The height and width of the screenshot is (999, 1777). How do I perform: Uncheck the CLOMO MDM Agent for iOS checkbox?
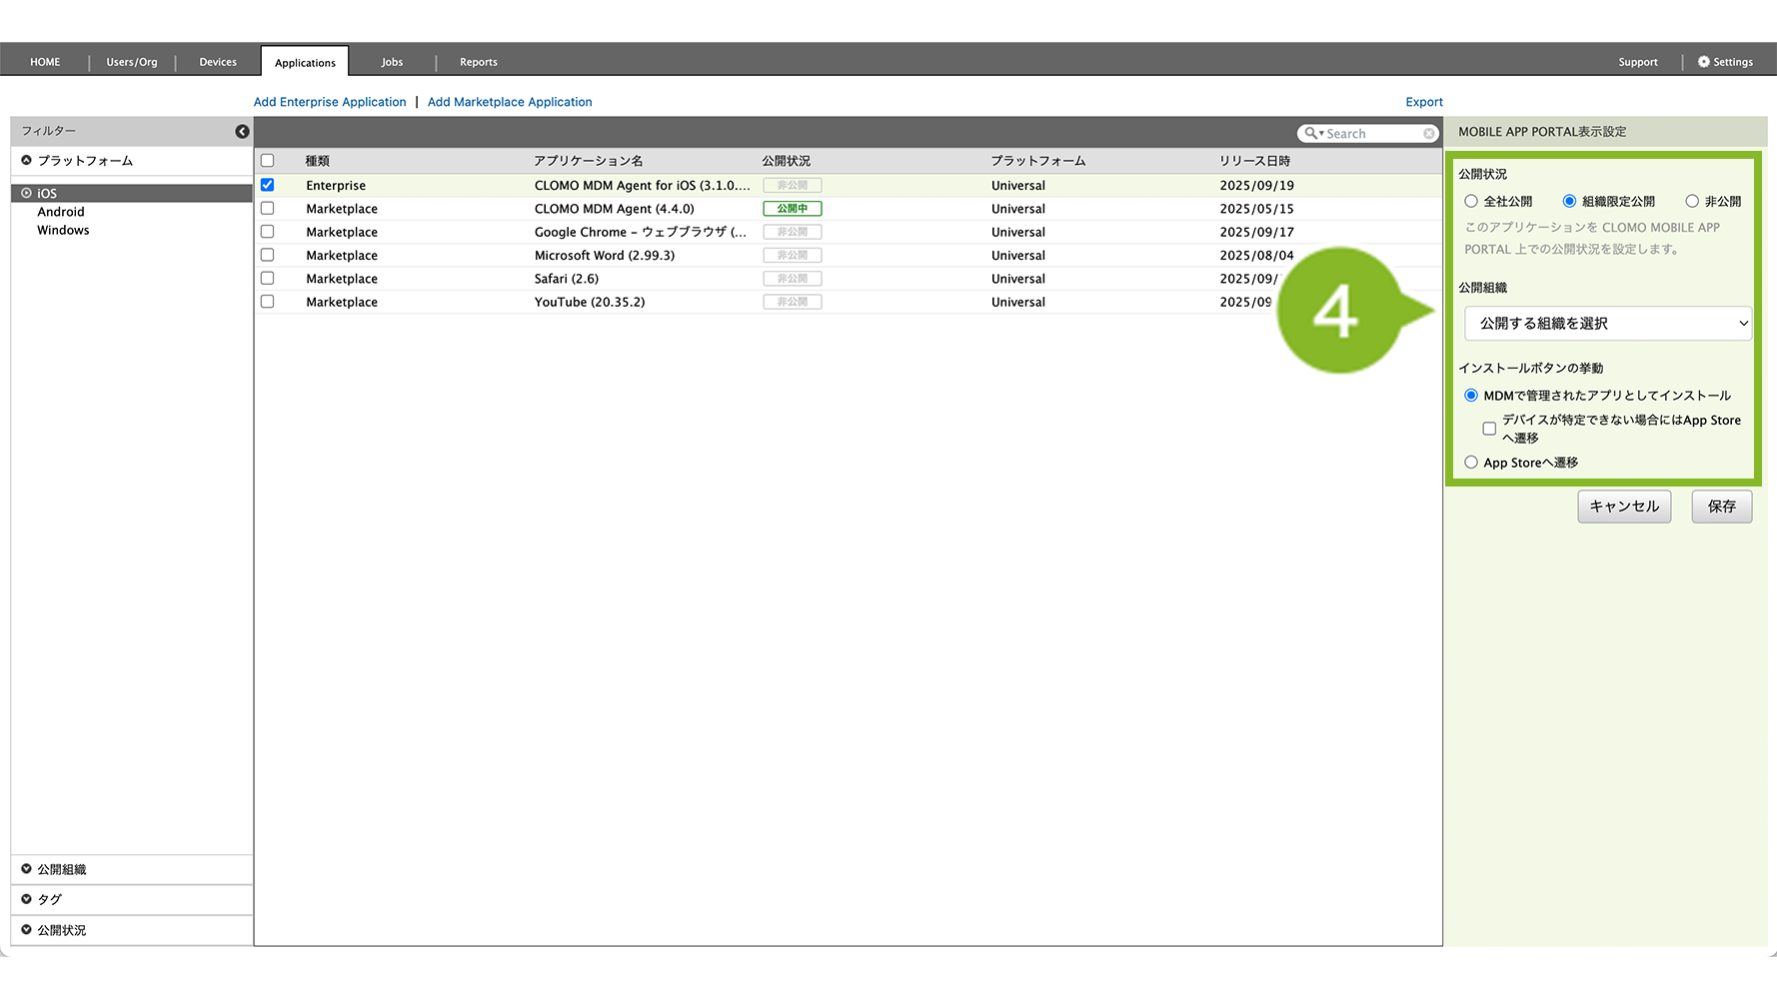pos(267,185)
